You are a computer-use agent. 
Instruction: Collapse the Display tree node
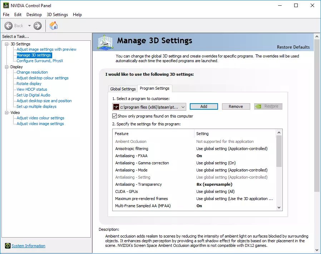coord(7,67)
